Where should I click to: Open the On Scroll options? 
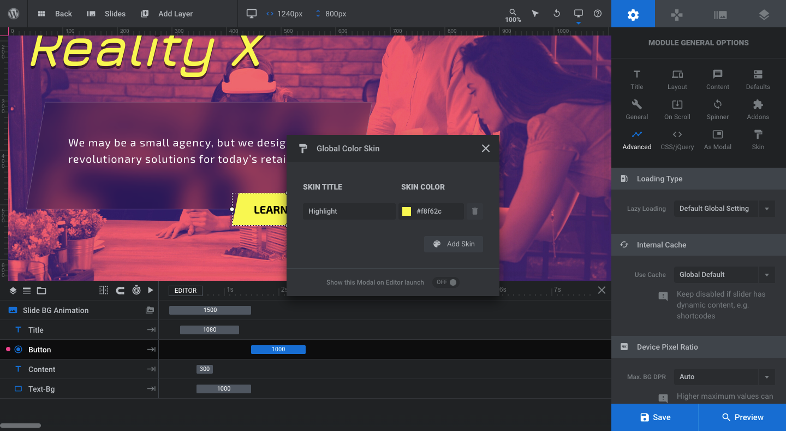point(677,110)
